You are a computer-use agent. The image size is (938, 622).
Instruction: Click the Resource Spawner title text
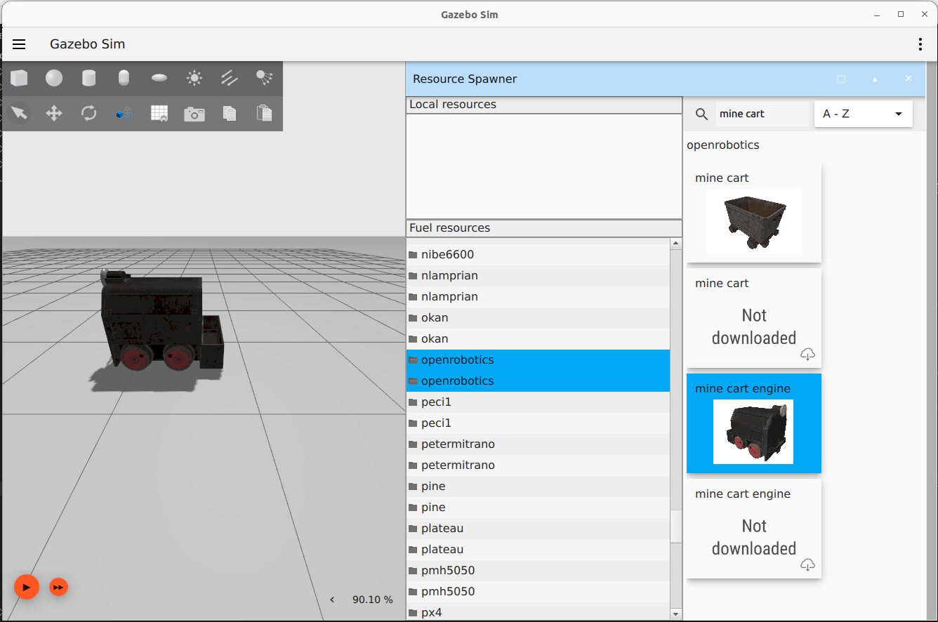tap(465, 79)
